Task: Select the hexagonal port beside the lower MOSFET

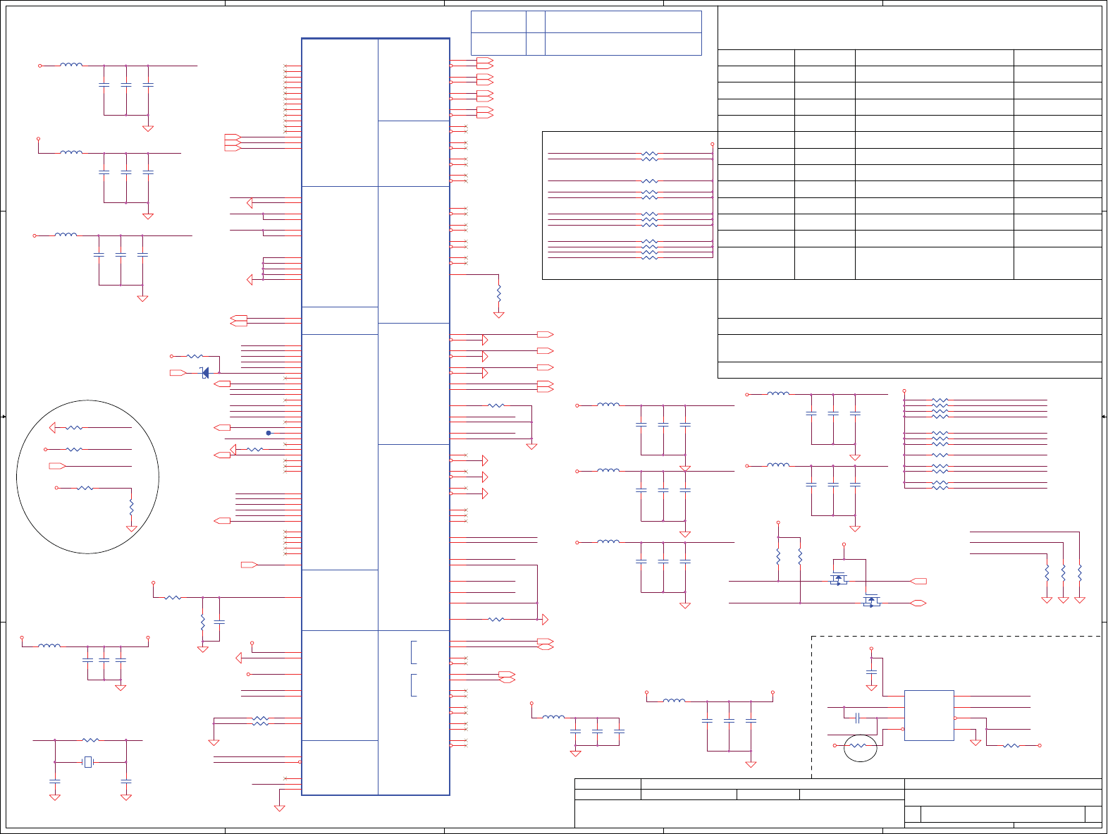Action: pyautogui.click(x=918, y=603)
